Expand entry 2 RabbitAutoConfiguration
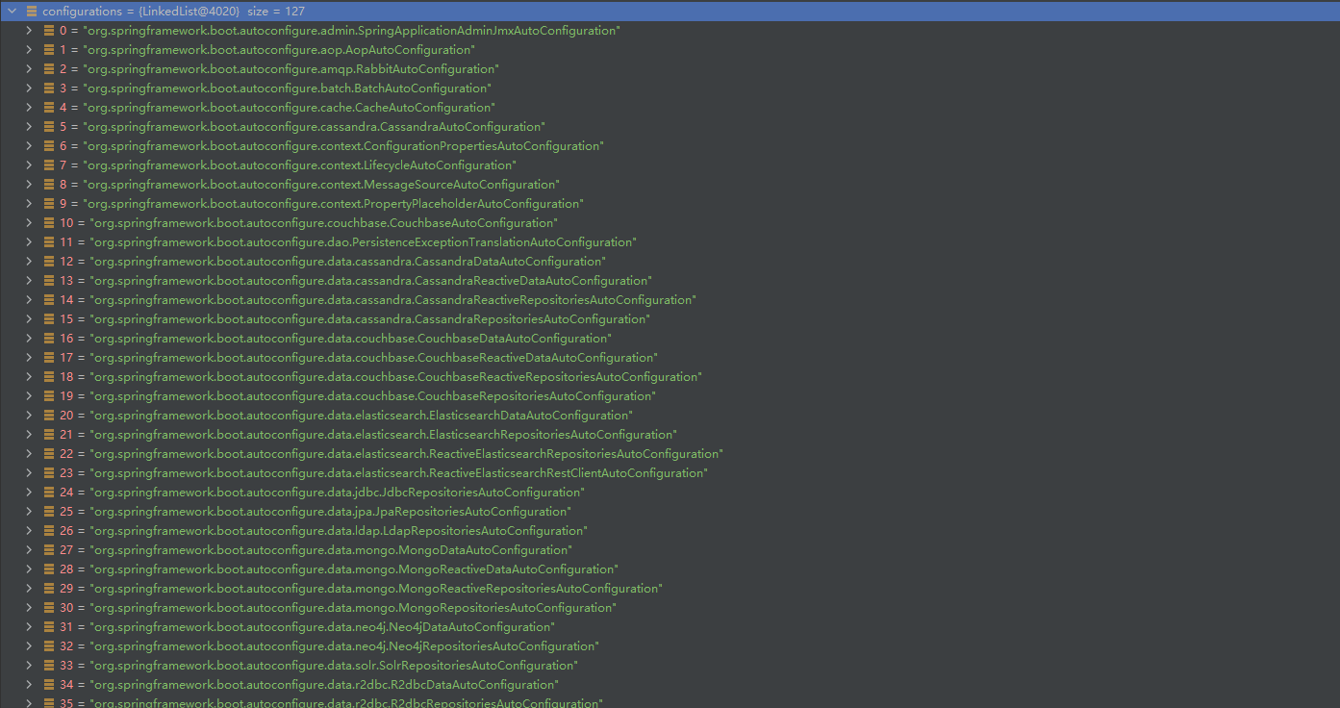Viewport: 1340px width, 708px height. [x=29, y=69]
